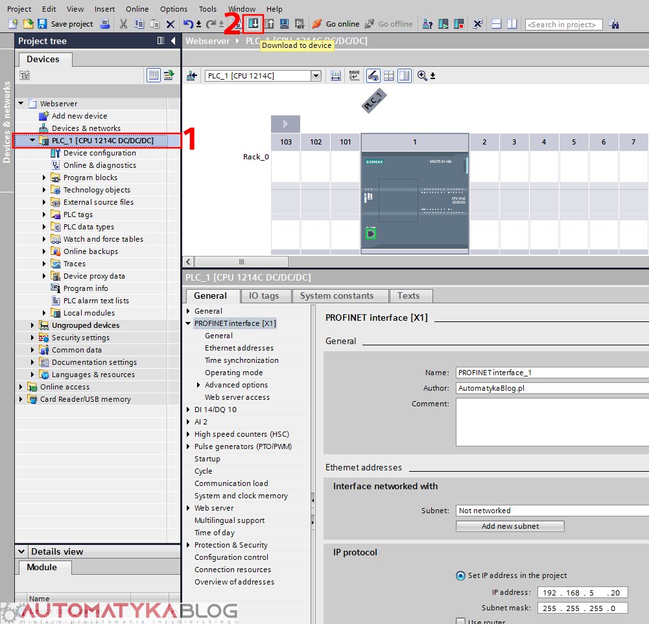This screenshot has height=624, width=649.
Task: Click the New project toolbar icon
Action: click(13, 24)
